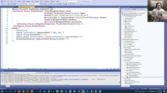The image size is (167, 93).
Task: Click the first localhost URL link in Output
Action: (x=65, y=75)
